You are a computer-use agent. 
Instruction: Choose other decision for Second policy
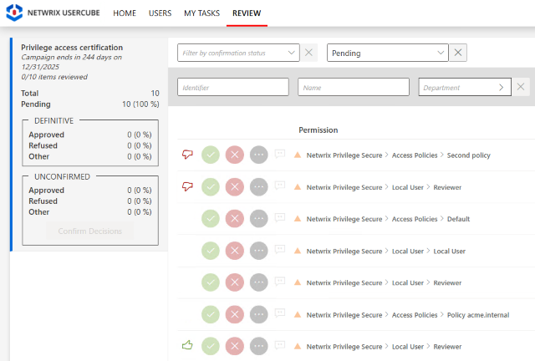tap(258, 155)
